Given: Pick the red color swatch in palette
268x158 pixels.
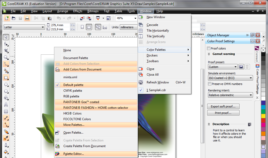Looking at the screenshot, I should coord(263,120).
